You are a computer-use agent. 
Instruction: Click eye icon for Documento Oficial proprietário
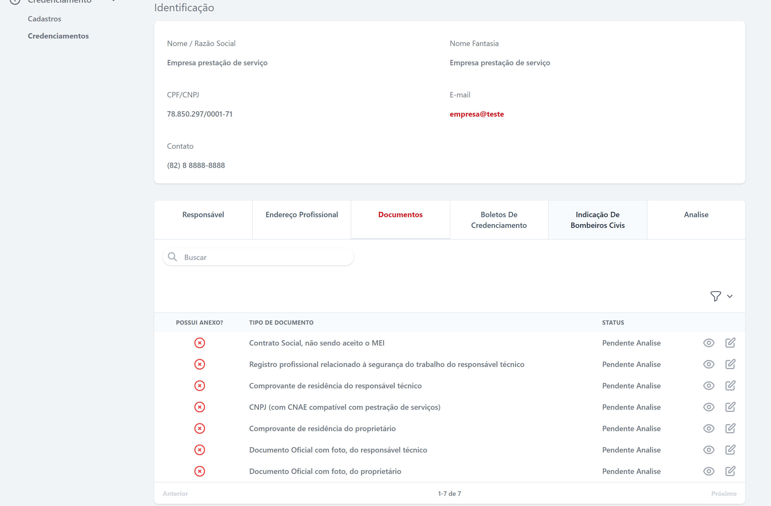pos(708,471)
